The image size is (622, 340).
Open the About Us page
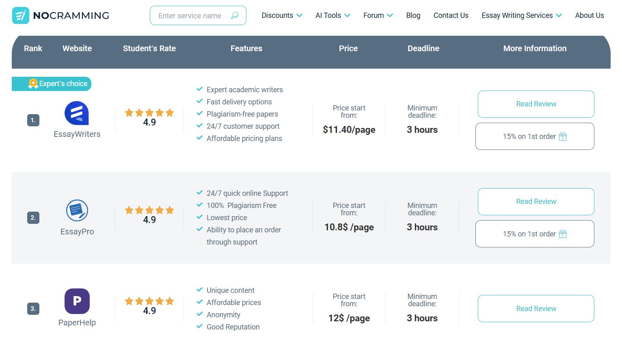point(590,15)
